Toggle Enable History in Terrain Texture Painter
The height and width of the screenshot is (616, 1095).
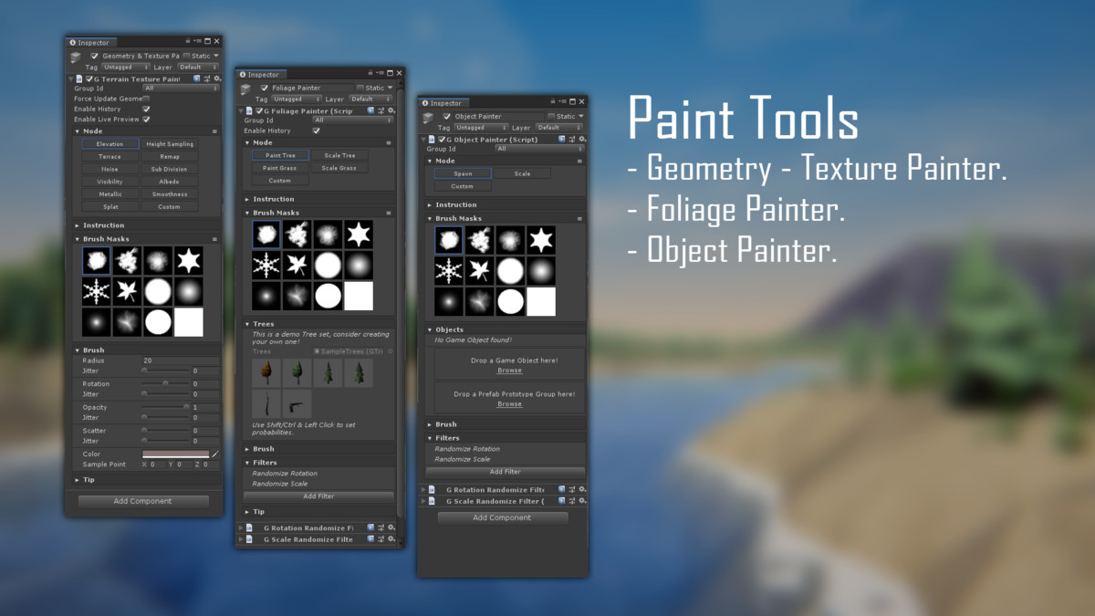(146, 109)
